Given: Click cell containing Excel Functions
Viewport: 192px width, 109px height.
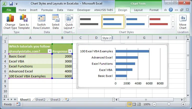Looking at the screenshot, I should (x=30, y=66).
